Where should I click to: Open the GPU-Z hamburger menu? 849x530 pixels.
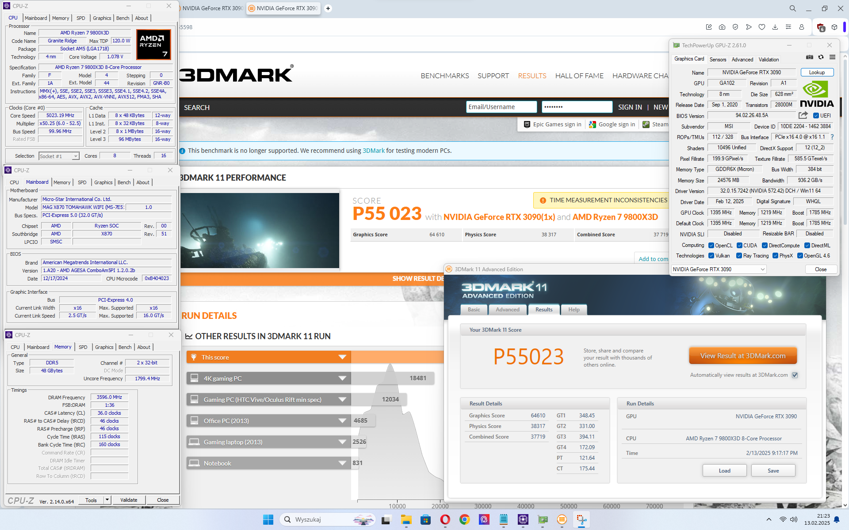pyautogui.click(x=832, y=57)
